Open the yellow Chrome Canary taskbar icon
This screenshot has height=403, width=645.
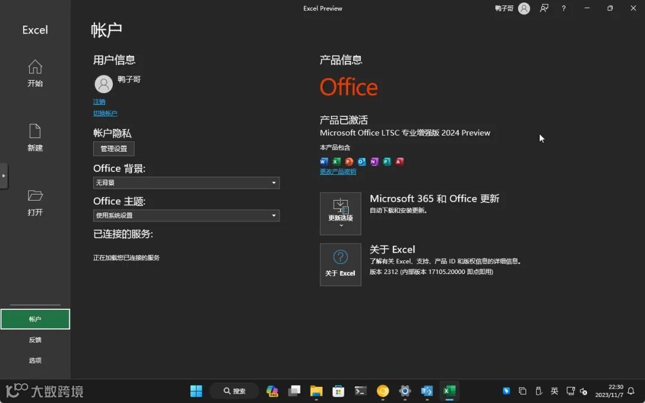tap(383, 390)
